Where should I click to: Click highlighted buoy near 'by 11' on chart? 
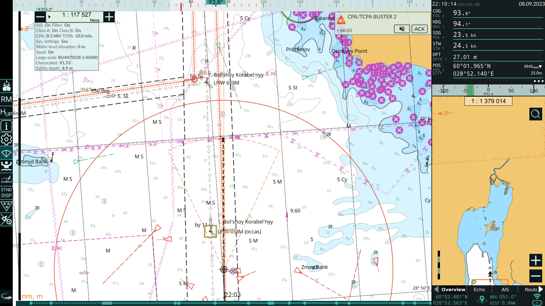tap(210, 231)
